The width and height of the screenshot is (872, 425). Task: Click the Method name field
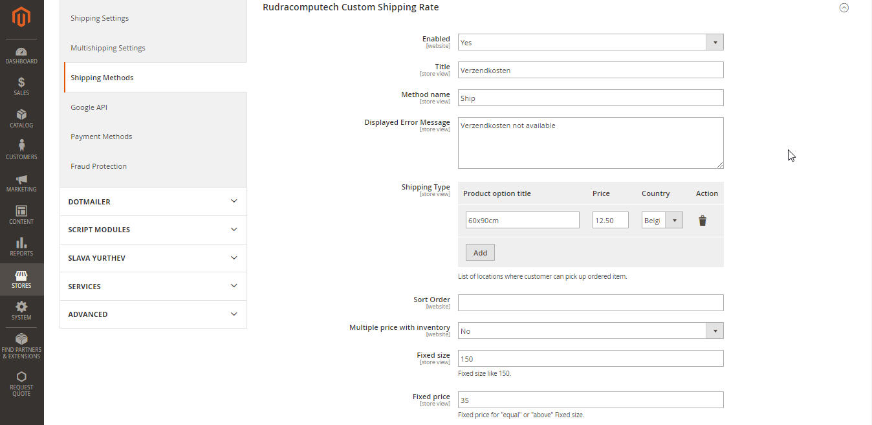591,98
